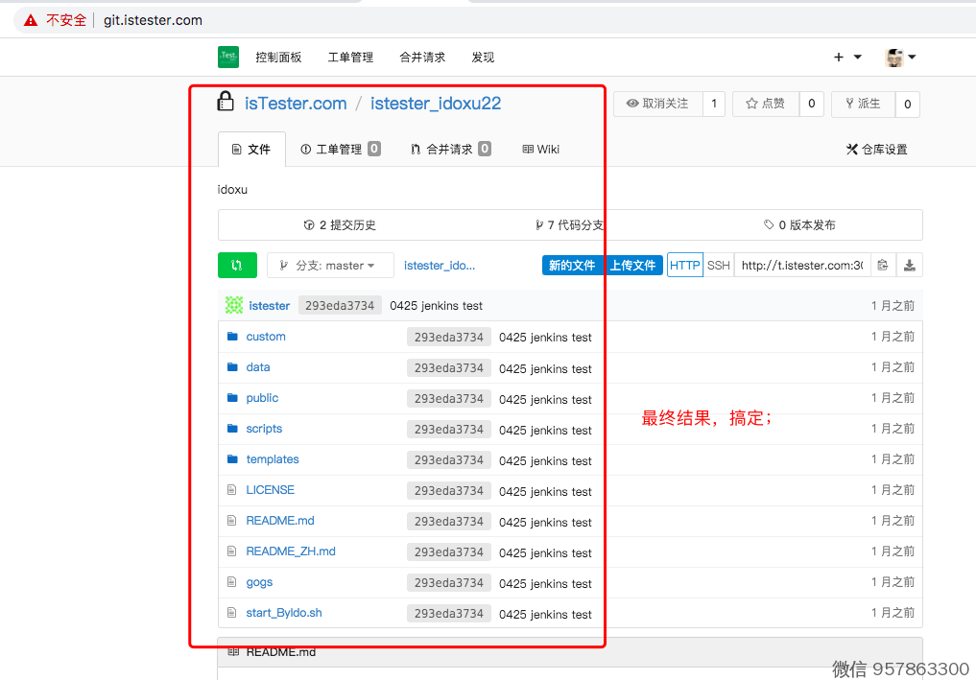Click the green Gogs logo icon
Image resolution: width=976 pixels, height=680 pixels.
coord(227,58)
